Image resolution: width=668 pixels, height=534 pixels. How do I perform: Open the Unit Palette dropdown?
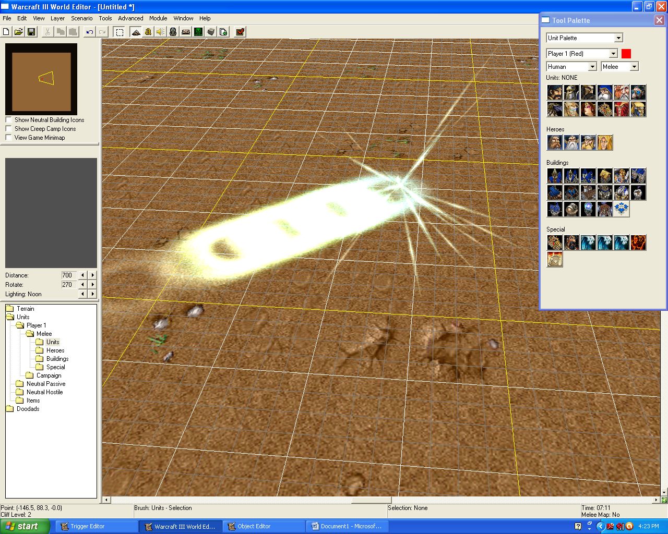[584, 38]
